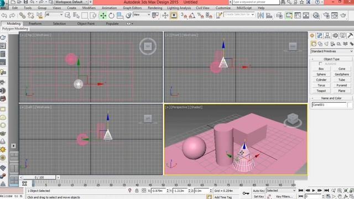This screenshot has height=199, width=354.
Task: Click the Redo arrow icon
Action: coord(12,15)
